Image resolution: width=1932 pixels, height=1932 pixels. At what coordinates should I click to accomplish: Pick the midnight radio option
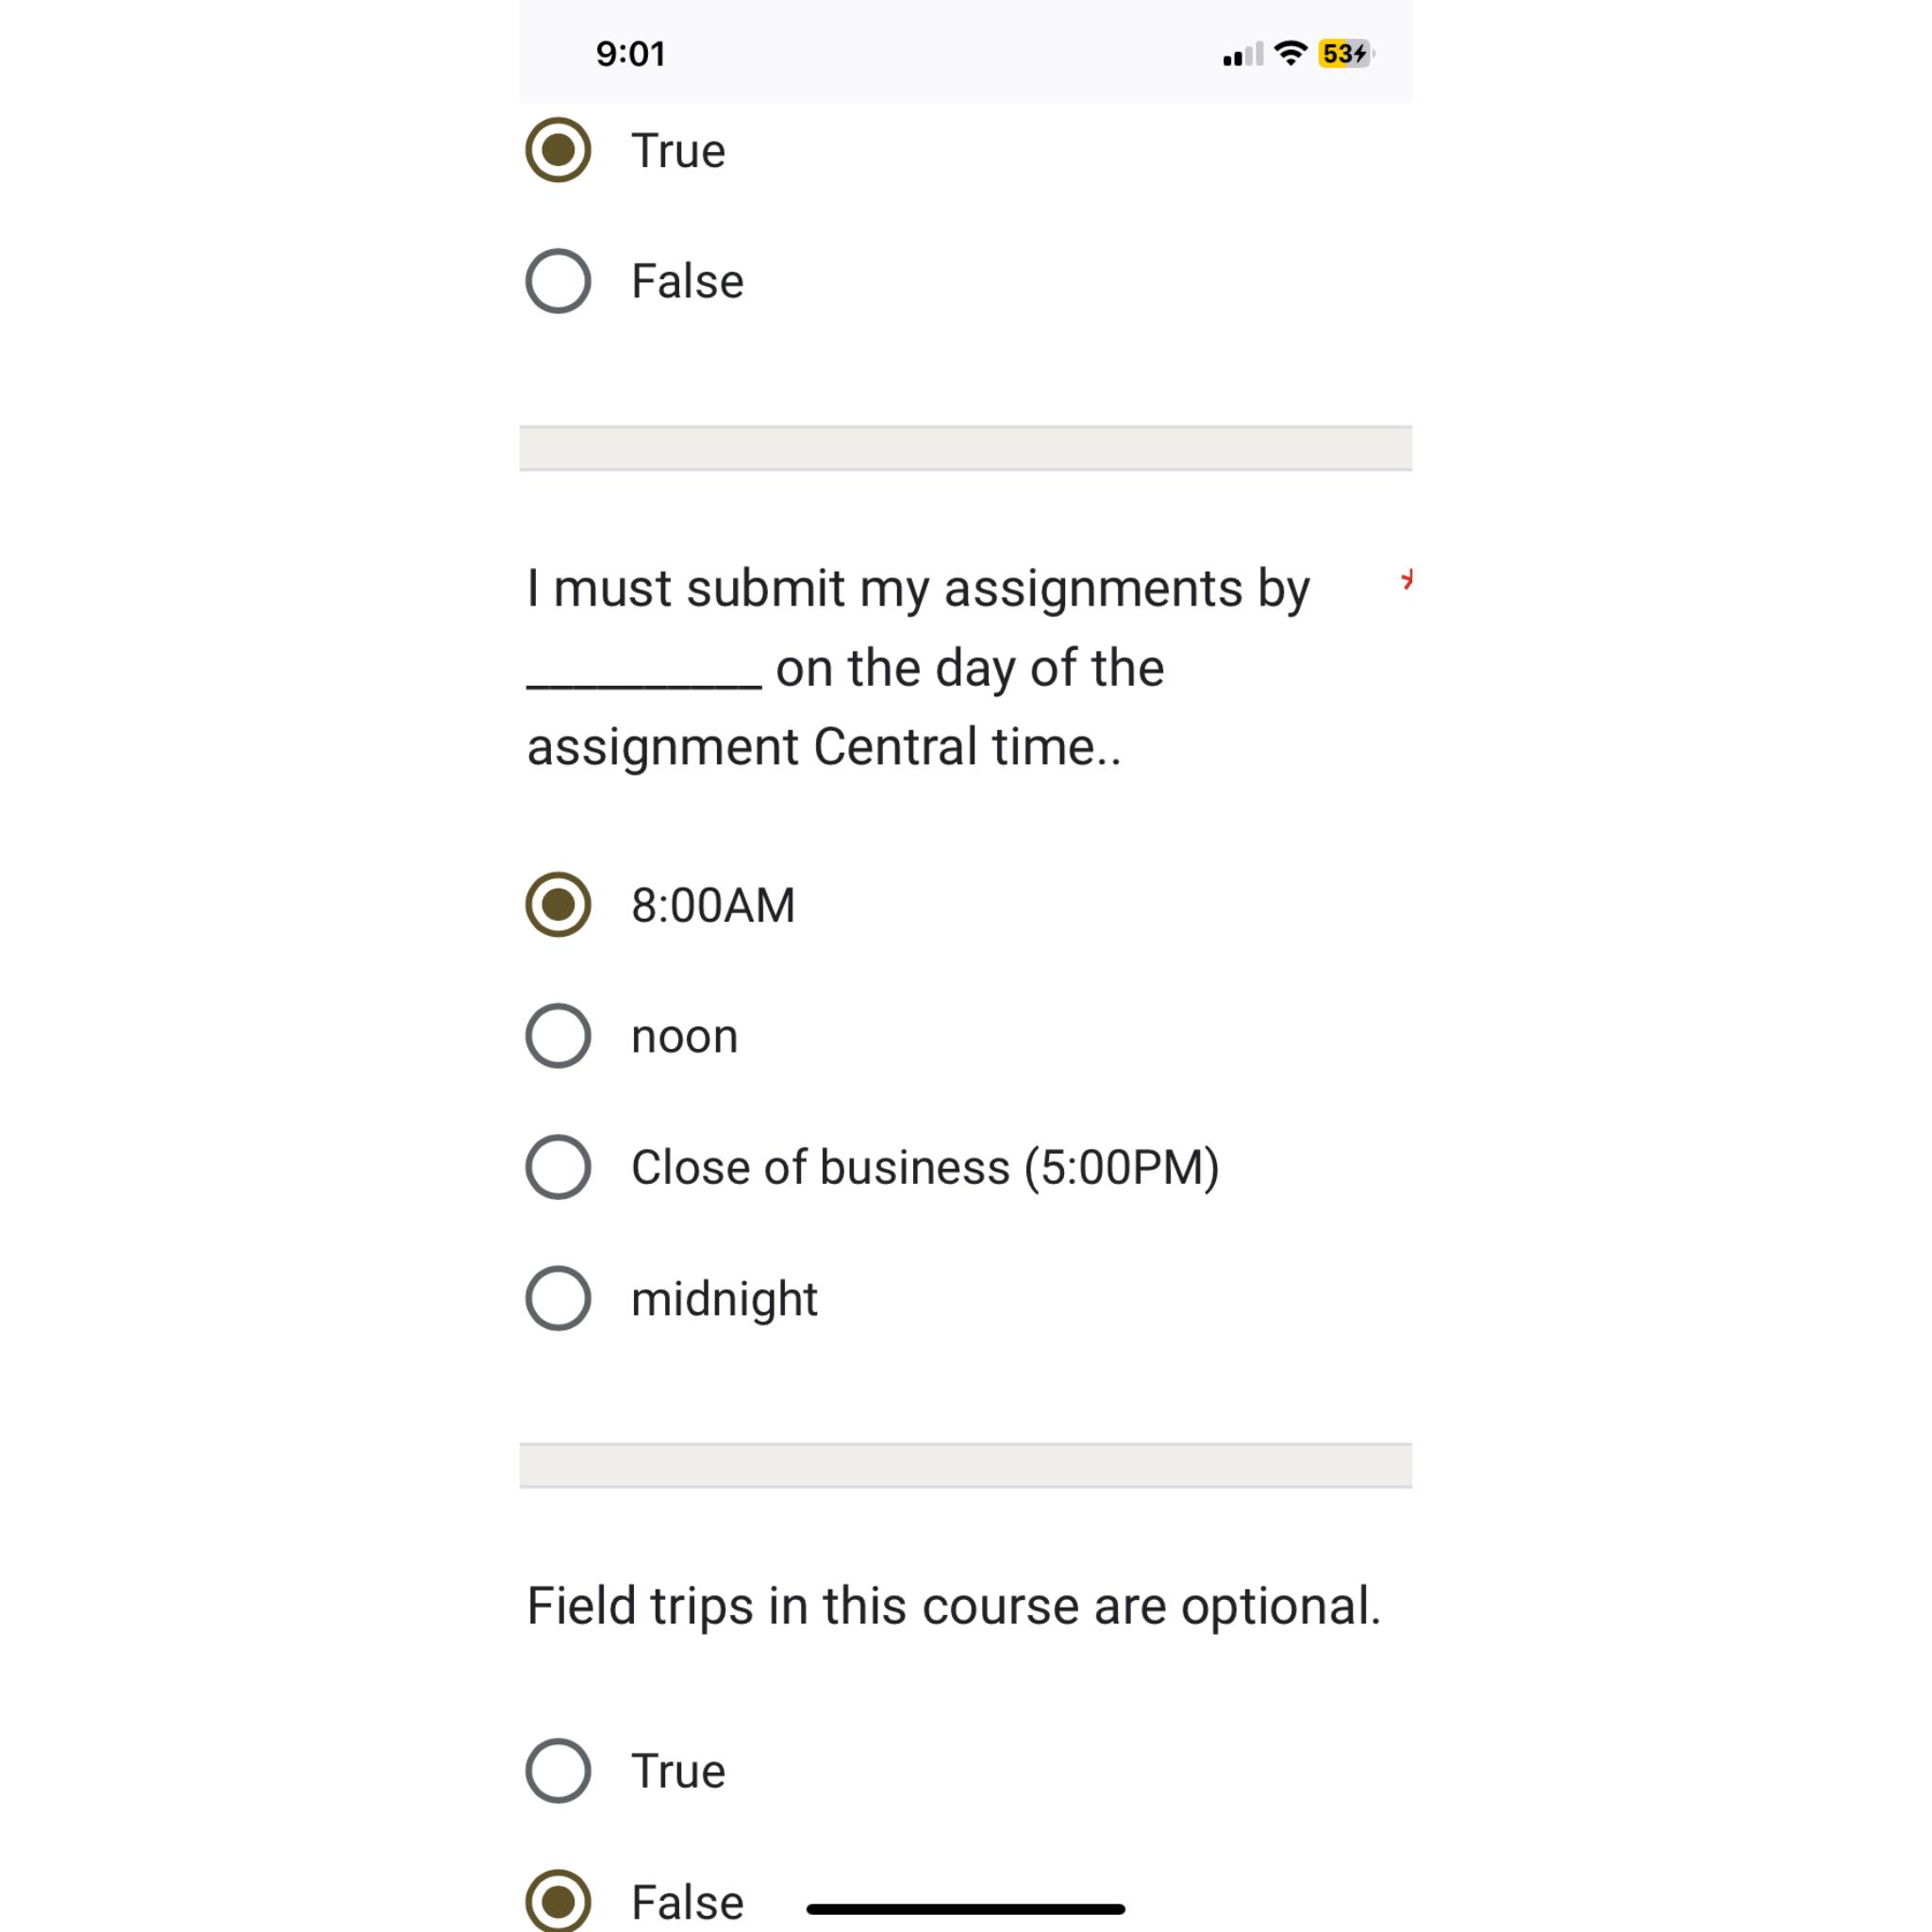558,1298
